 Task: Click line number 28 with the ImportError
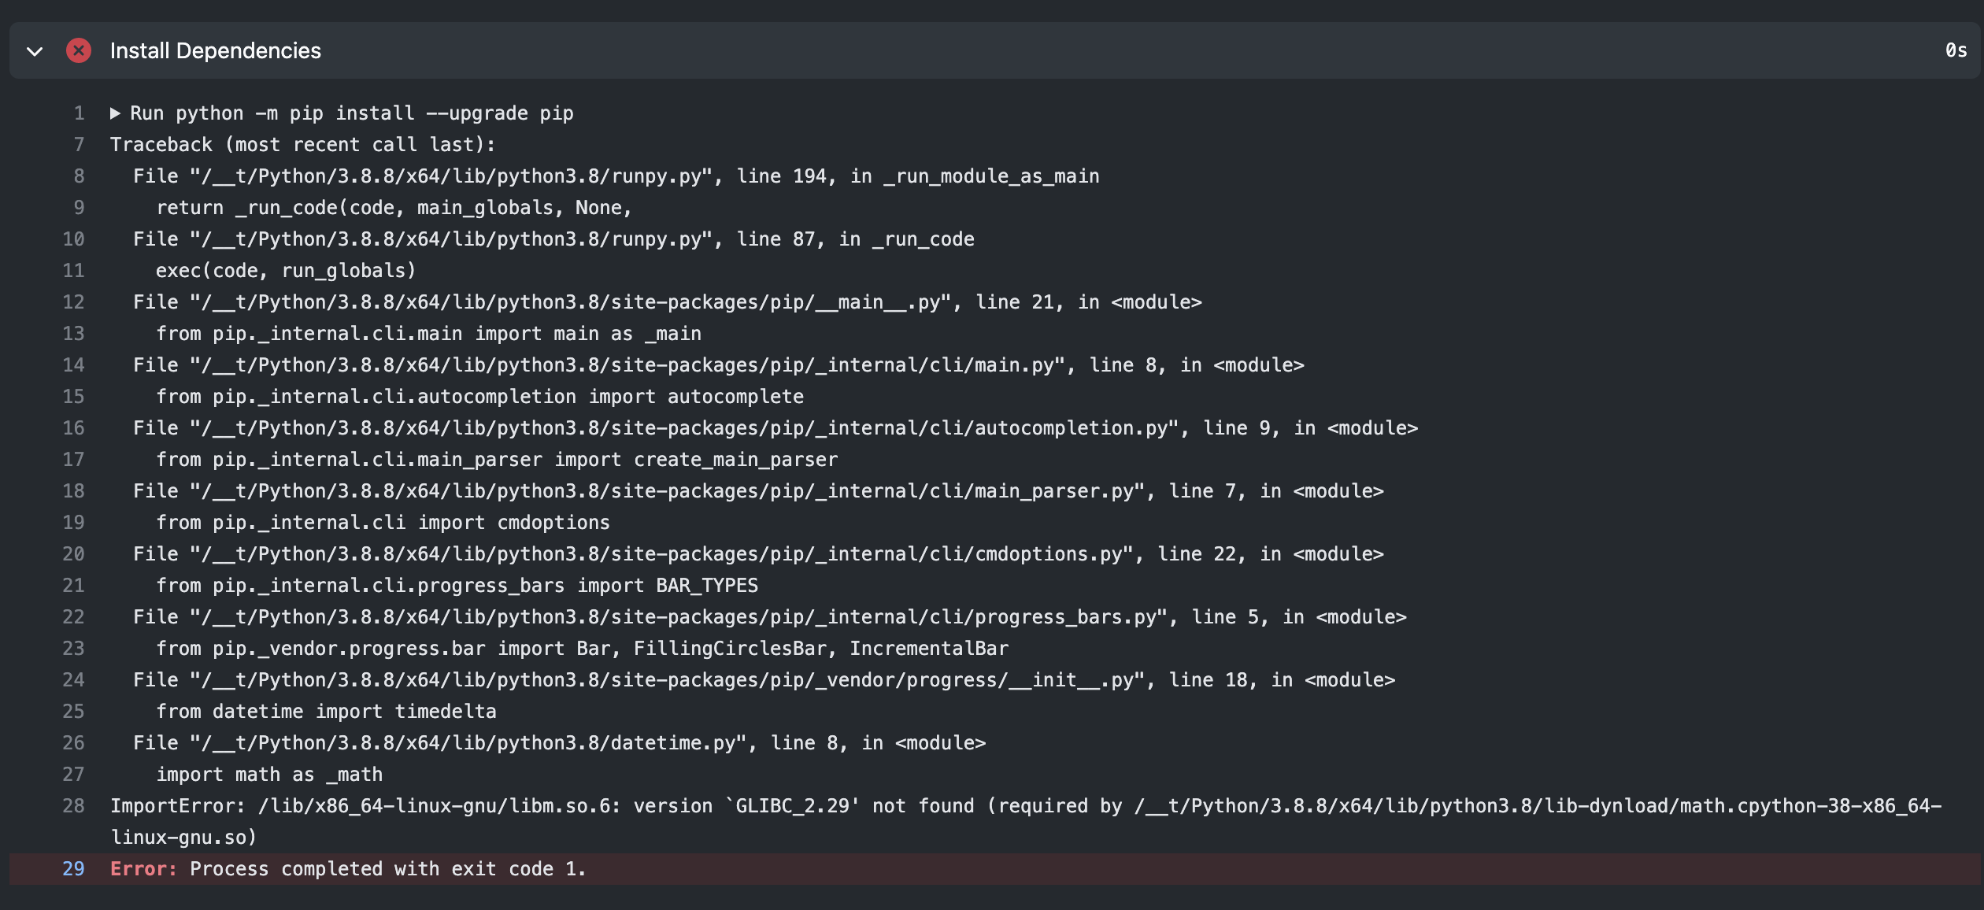click(72, 805)
